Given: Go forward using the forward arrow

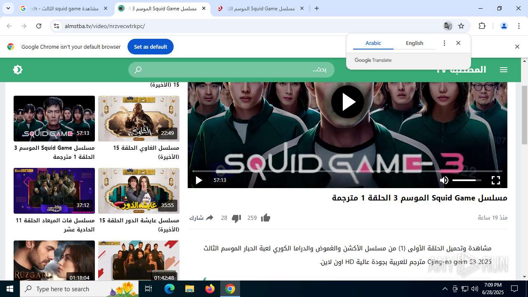Looking at the screenshot, I should [24, 26].
